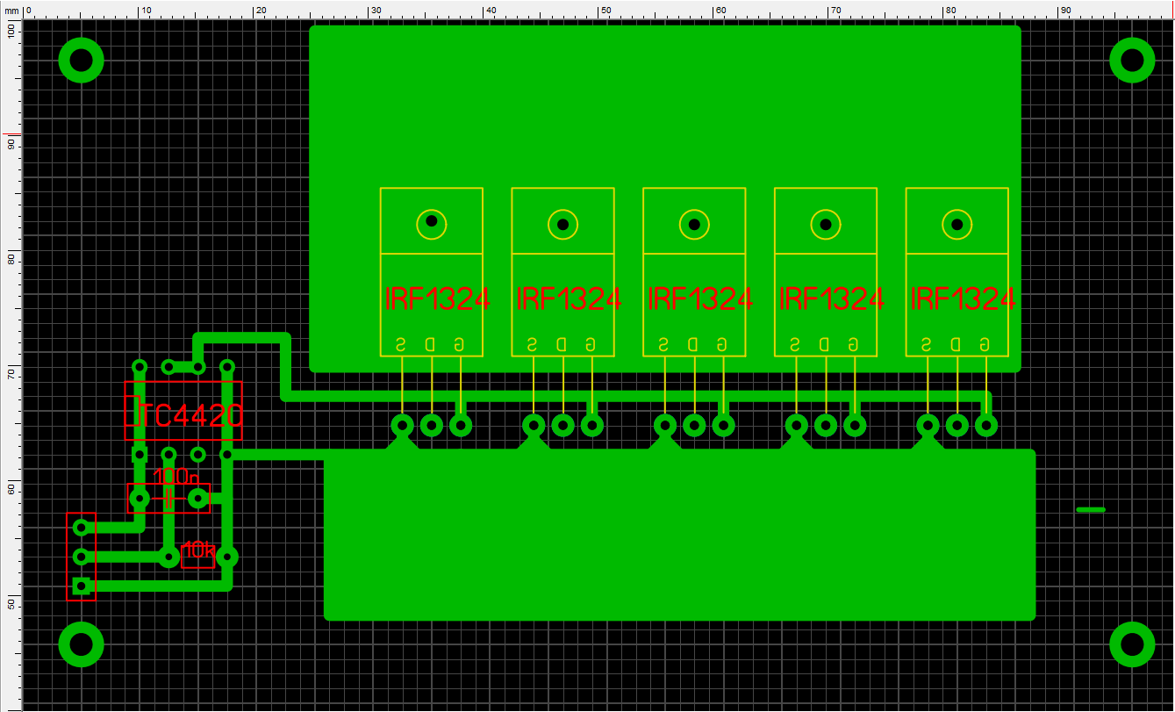
Task: Click the drain pad of the middle IRF1324
Action: coord(694,426)
